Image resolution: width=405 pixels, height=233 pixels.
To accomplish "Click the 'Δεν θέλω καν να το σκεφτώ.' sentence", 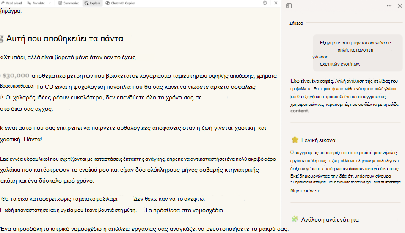I will click(169, 199).
